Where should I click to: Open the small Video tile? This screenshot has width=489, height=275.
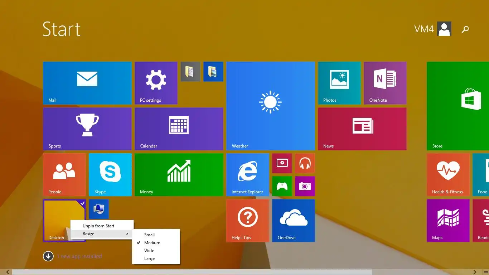(282, 163)
